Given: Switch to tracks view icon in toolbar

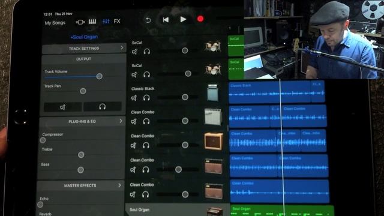Looking at the screenshot, I should pyautogui.click(x=80, y=22).
